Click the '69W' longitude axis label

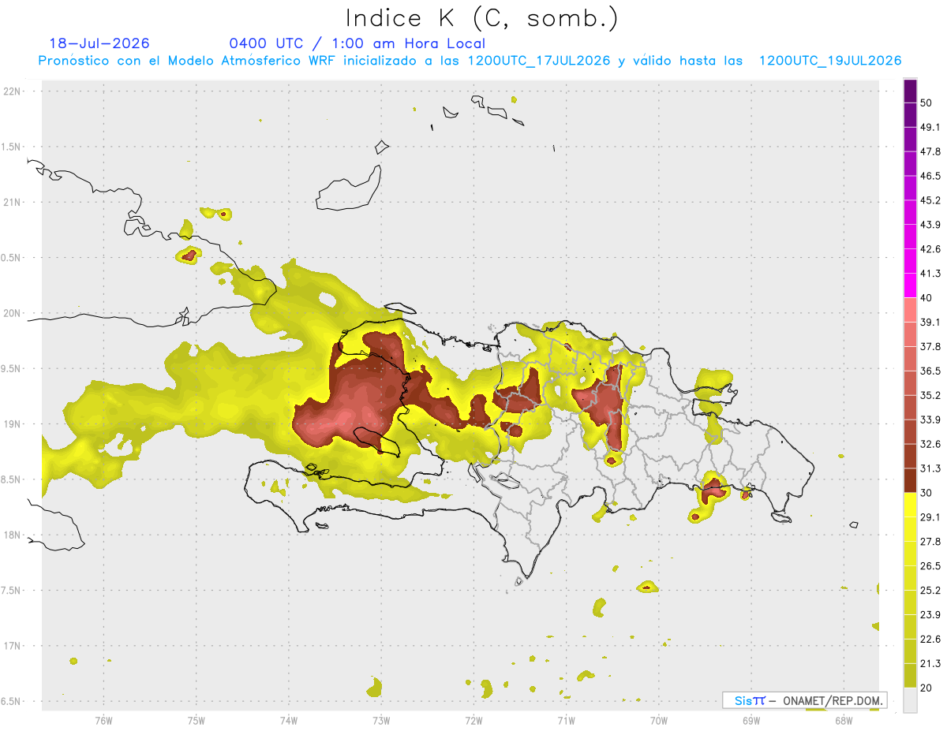click(751, 721)
